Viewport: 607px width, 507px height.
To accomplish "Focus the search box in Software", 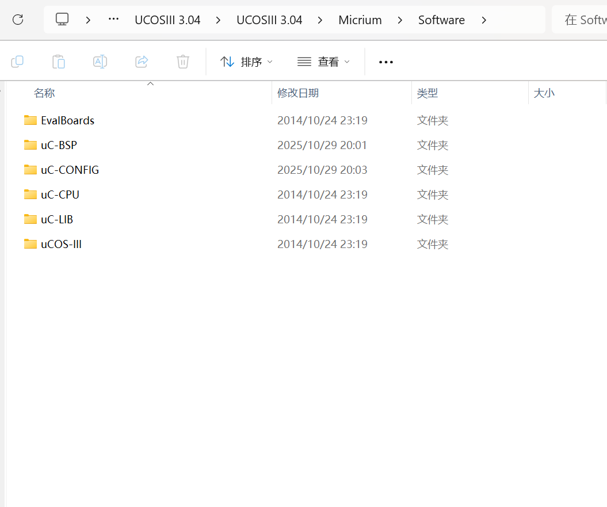I will coord(579,20).
